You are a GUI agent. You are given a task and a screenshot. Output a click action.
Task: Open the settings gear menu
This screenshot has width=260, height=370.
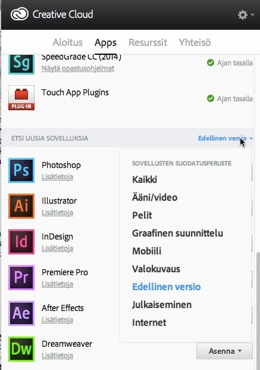coord(246,15)
